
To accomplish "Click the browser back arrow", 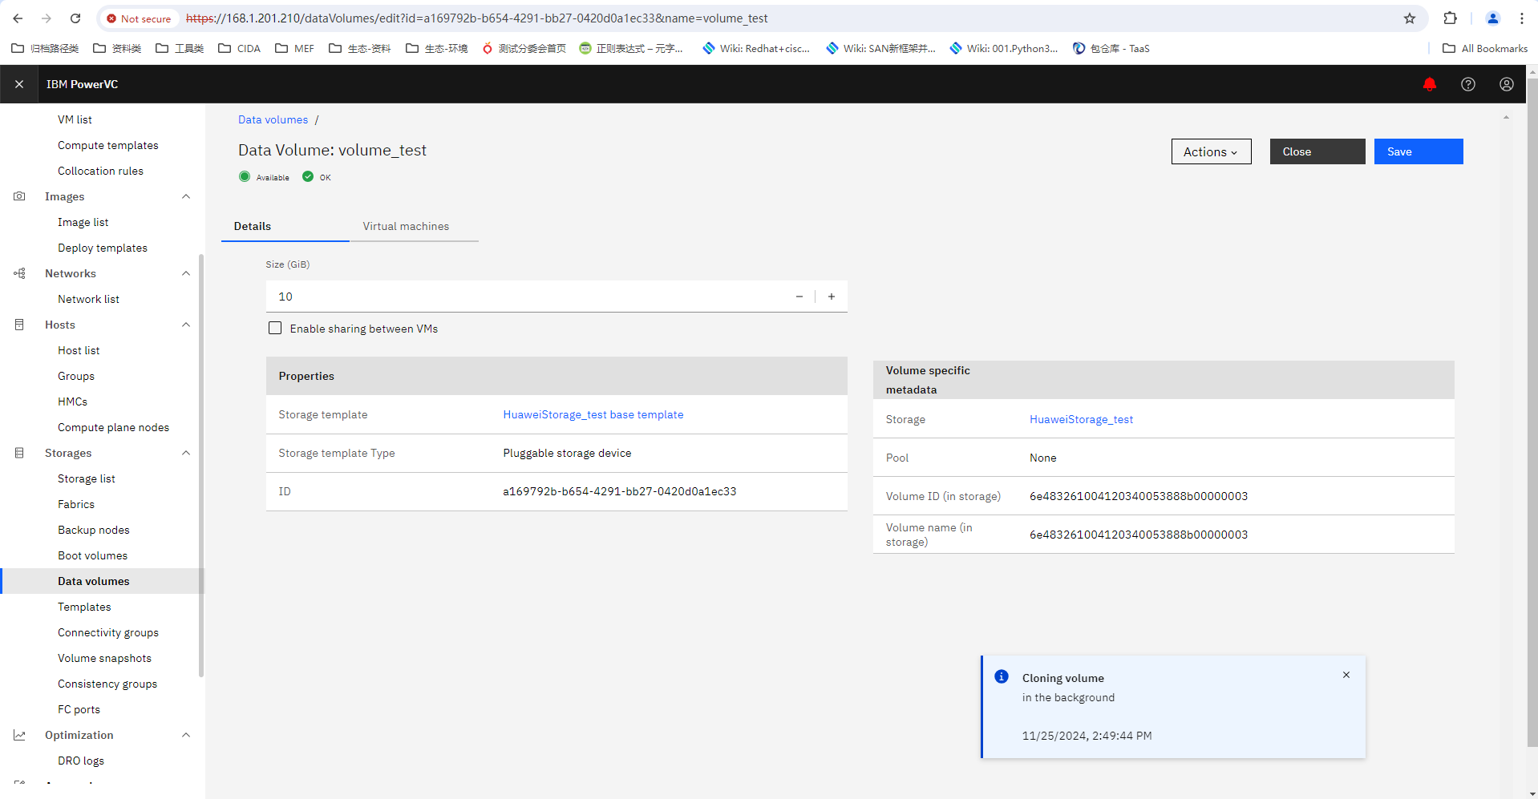I will (18, 18).
